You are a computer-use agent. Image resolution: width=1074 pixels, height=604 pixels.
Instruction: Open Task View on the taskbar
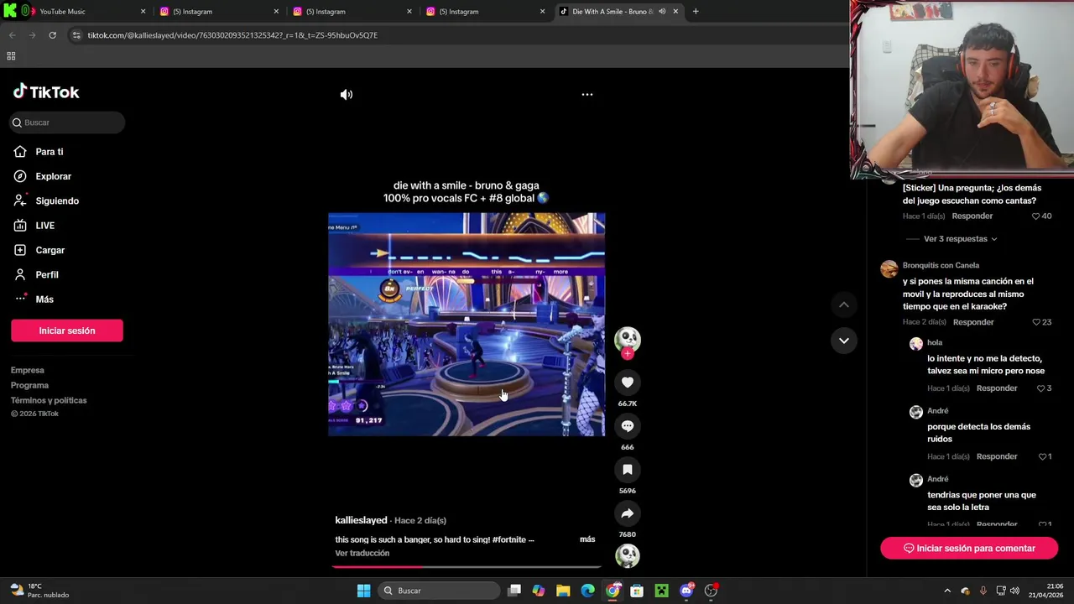(x=514, y=591)
